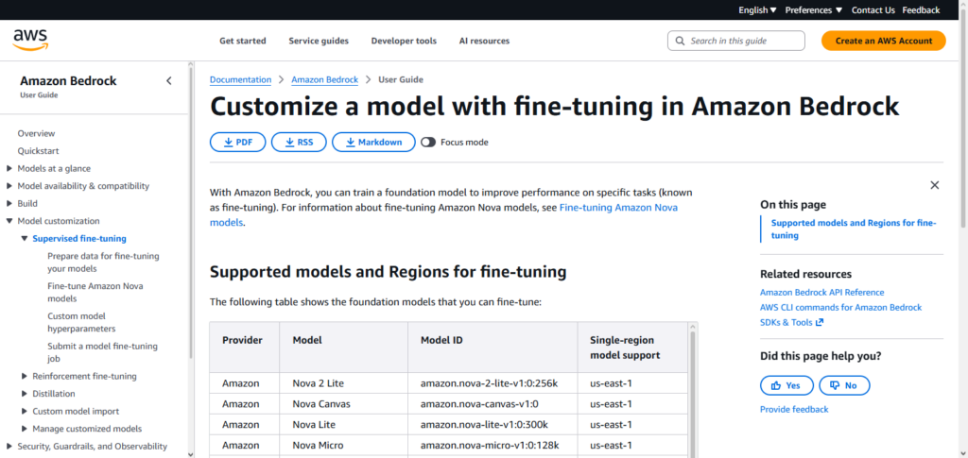
Task: Click Create an AWS Account button
Action: pyautogui.click(x=884, y=41)
